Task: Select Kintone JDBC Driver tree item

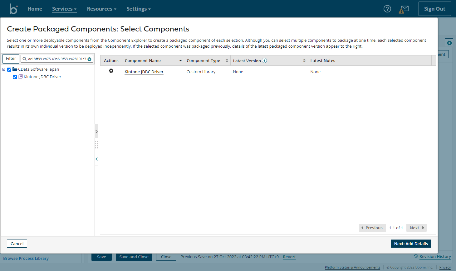Action: 42,77
